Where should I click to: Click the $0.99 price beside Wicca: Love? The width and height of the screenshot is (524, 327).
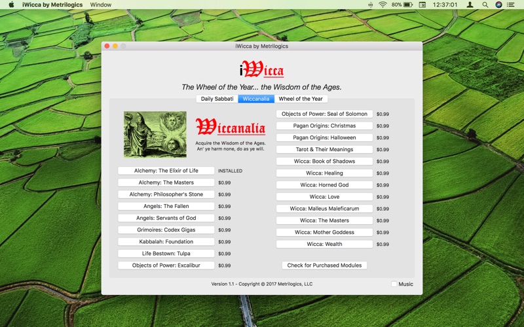[383, 197]
